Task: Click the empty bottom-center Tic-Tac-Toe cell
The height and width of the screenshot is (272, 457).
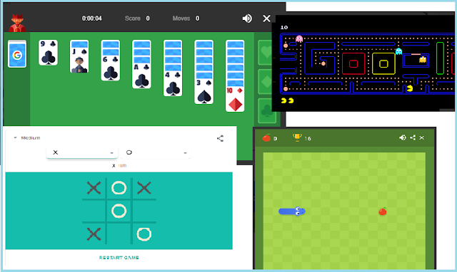Action: (x=119, y=234)
